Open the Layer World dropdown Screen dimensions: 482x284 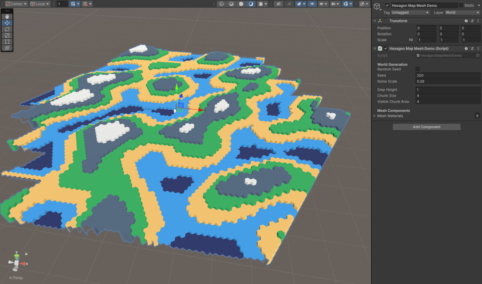tap(461, 12)
